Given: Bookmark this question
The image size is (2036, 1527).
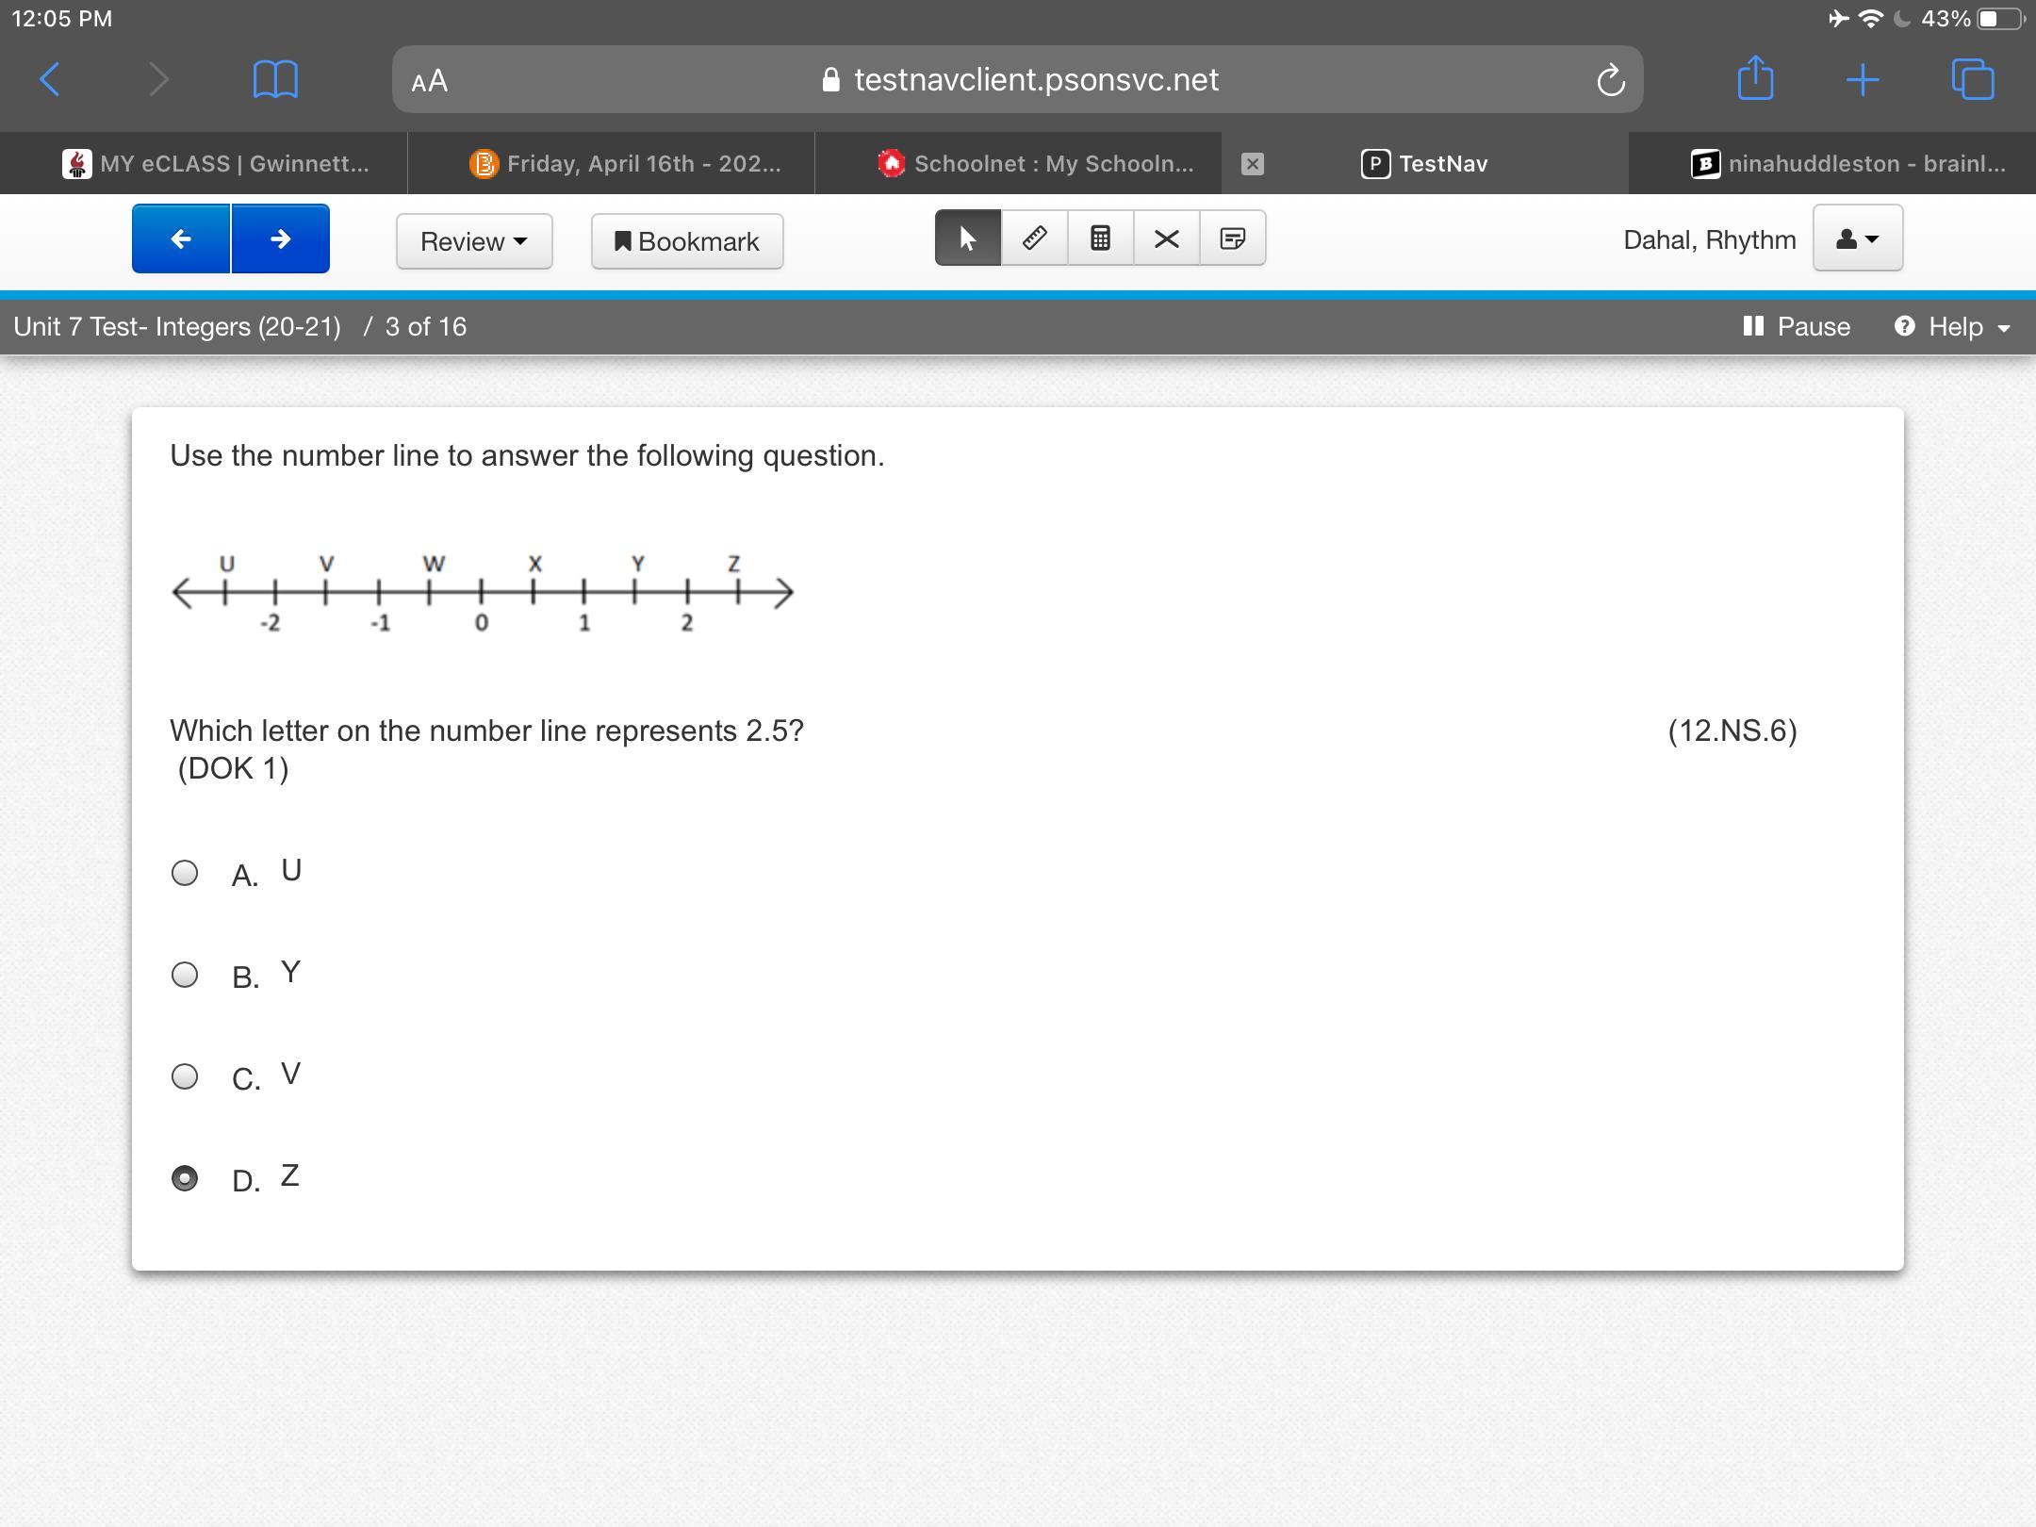Looking at the screenshot, I should click(x=686, y=241).
